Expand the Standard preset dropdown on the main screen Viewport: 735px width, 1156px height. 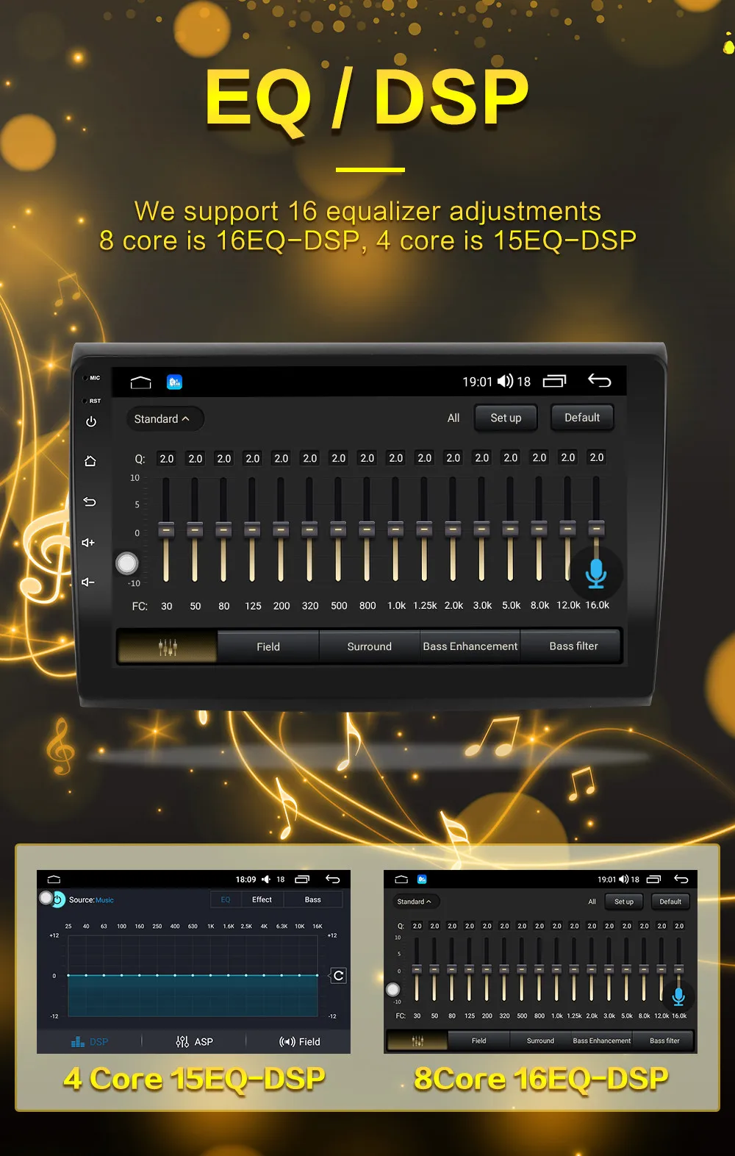(x=165, y=419)
